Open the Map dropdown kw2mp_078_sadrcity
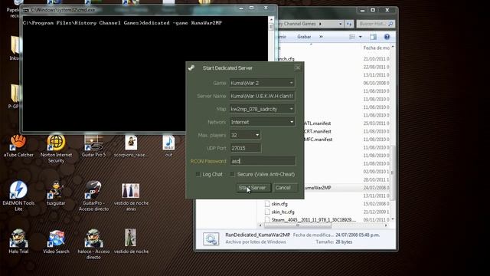Image resolution: width=490 pixels, height=276 pixels. coord(291,109)
